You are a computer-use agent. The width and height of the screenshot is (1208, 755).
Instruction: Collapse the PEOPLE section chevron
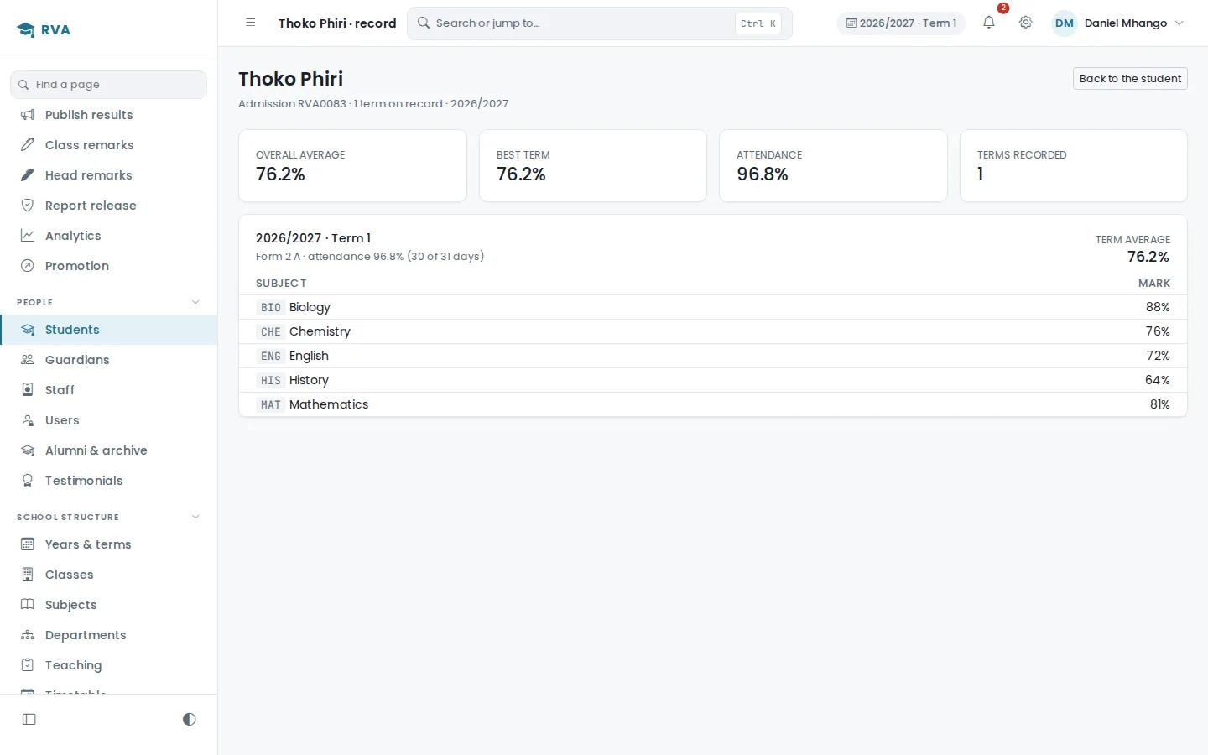(x=195, y=302)
